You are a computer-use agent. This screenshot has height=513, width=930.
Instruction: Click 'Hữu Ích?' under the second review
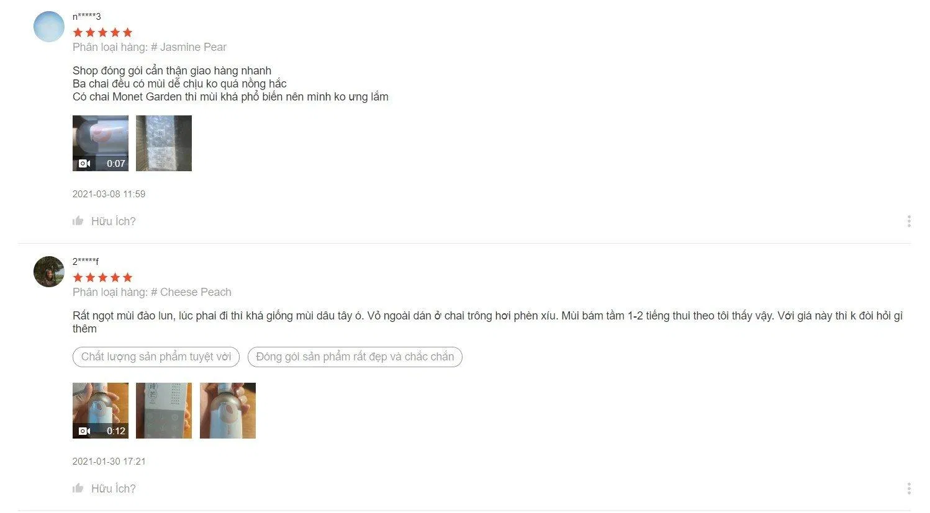tap(113, 488)
